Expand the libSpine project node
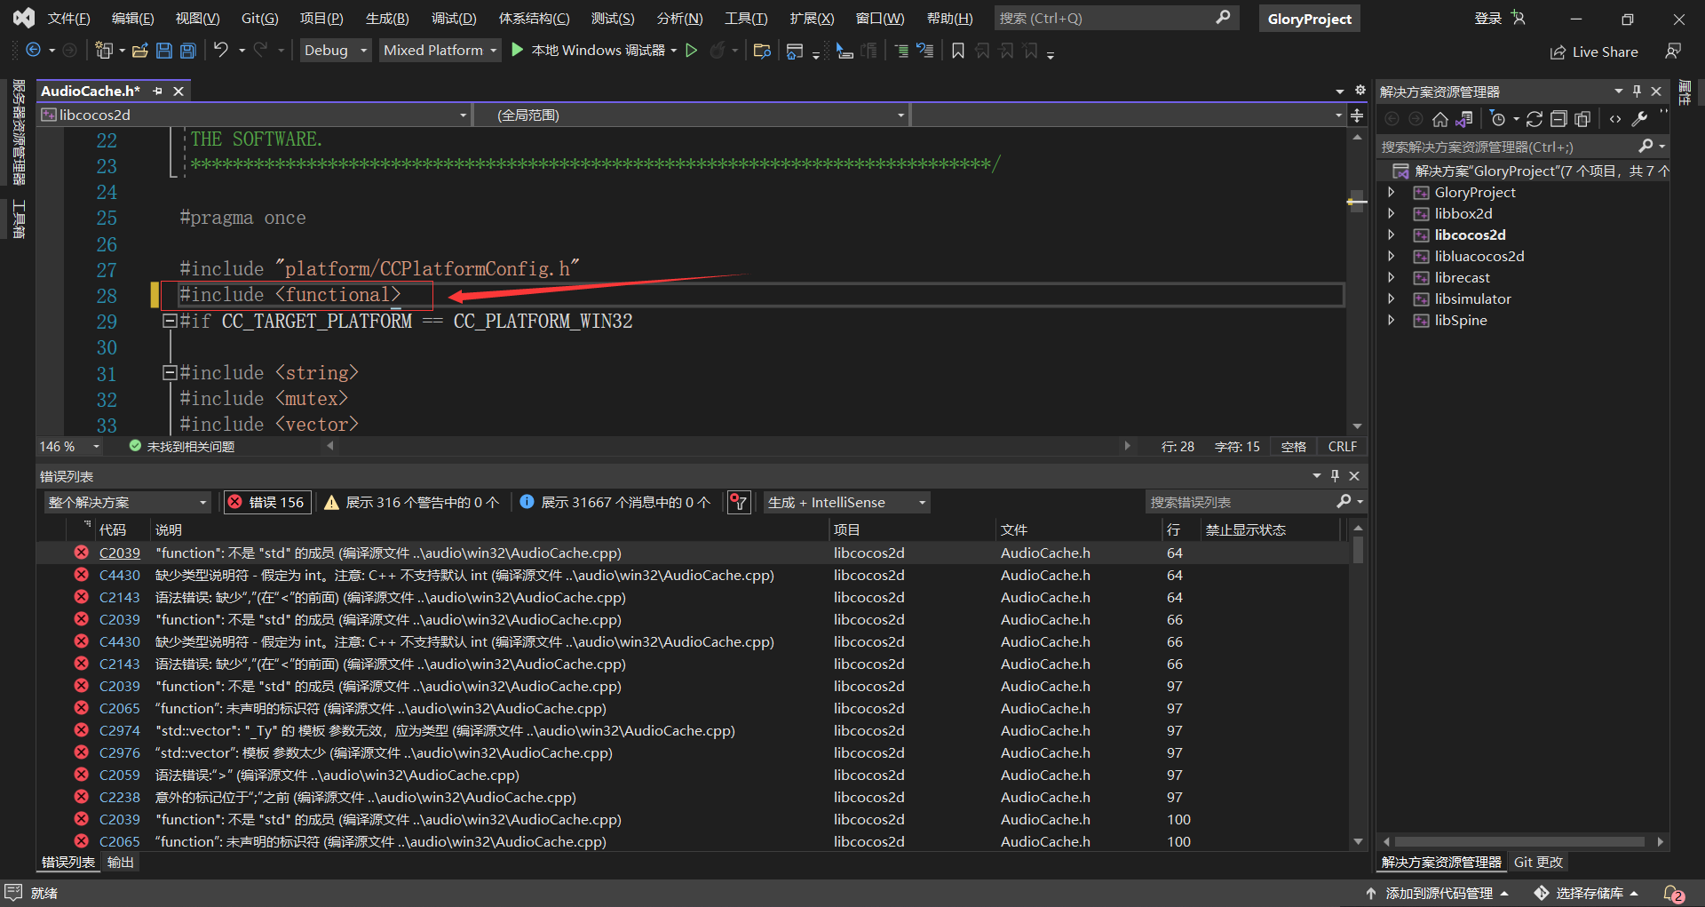Screen dimensions: 1705x907 pos(1391,321)
